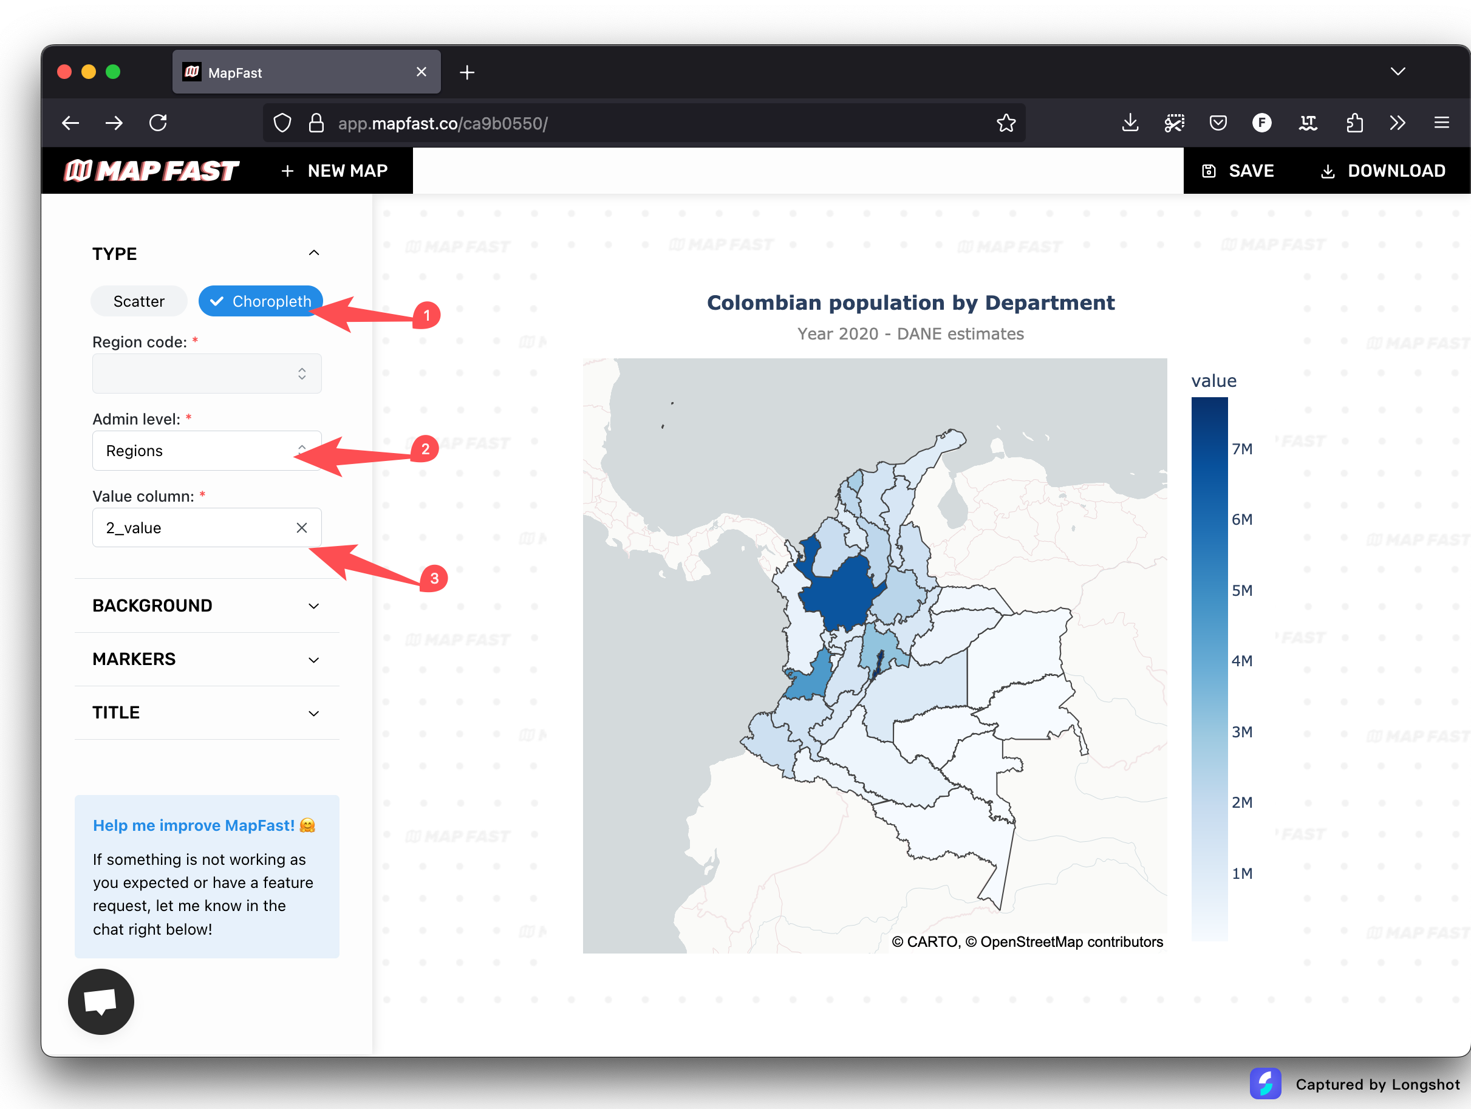1471x1109 pixels.
Task: Click the screenshot capture extension icon
Action: point(1175,123)
